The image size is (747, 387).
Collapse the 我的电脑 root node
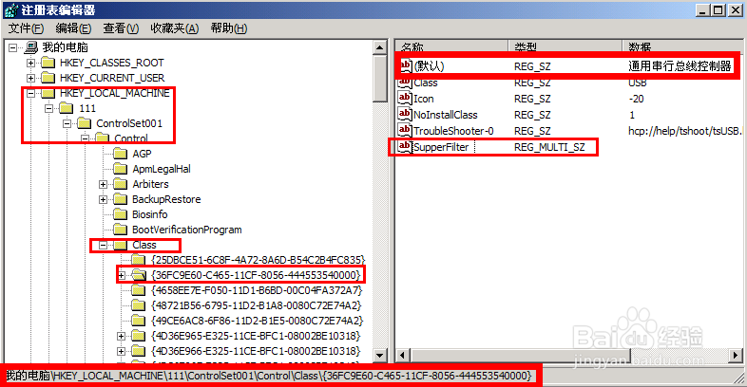(x=13, y=47)
